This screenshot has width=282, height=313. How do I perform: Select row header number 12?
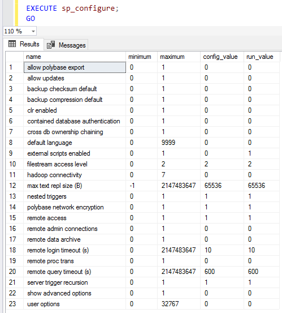point(15,186)
